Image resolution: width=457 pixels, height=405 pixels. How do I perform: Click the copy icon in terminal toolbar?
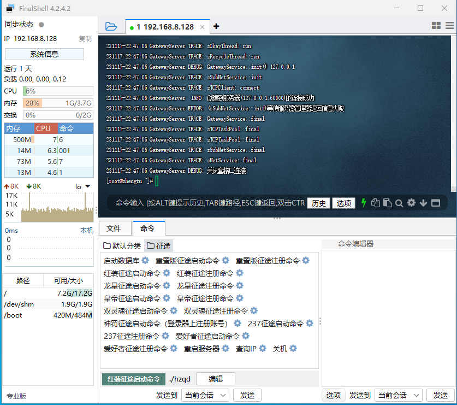click(x=376, y=203)
